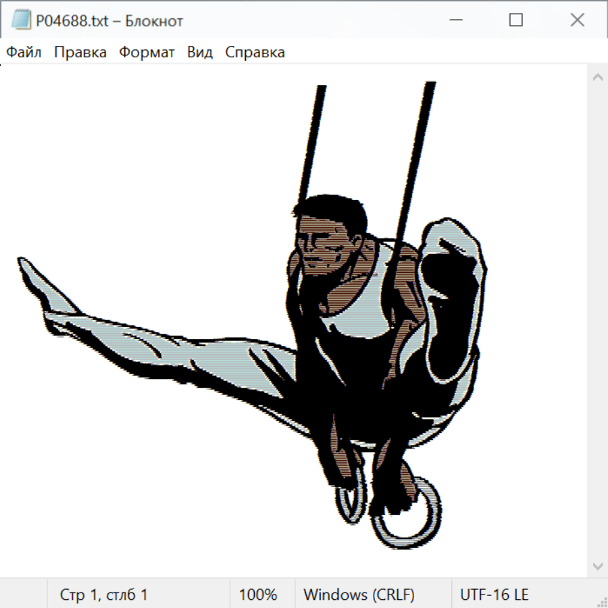The height and width of the screenshot is (608, 608).
Task: Click the Notepad icon in the title bar
Action: pos(21,20)
